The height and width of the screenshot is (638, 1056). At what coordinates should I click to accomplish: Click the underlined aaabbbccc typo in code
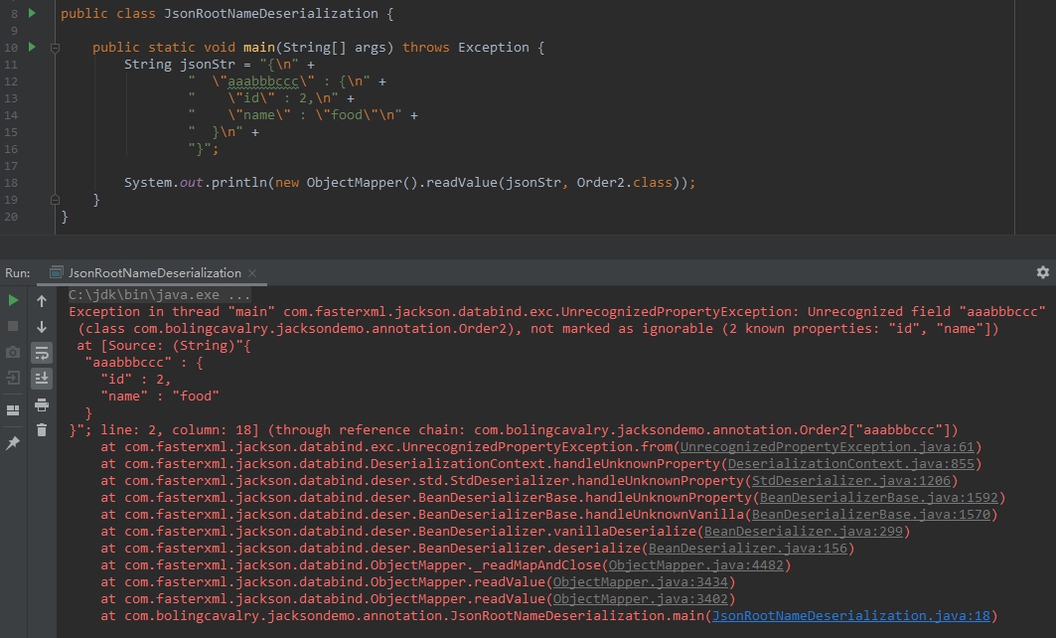tap(262, 81)
